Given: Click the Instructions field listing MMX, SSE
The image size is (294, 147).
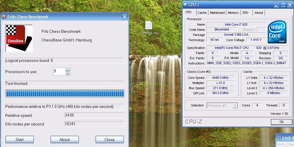Looking at the screenshot, I should click(x=247, y=63).
